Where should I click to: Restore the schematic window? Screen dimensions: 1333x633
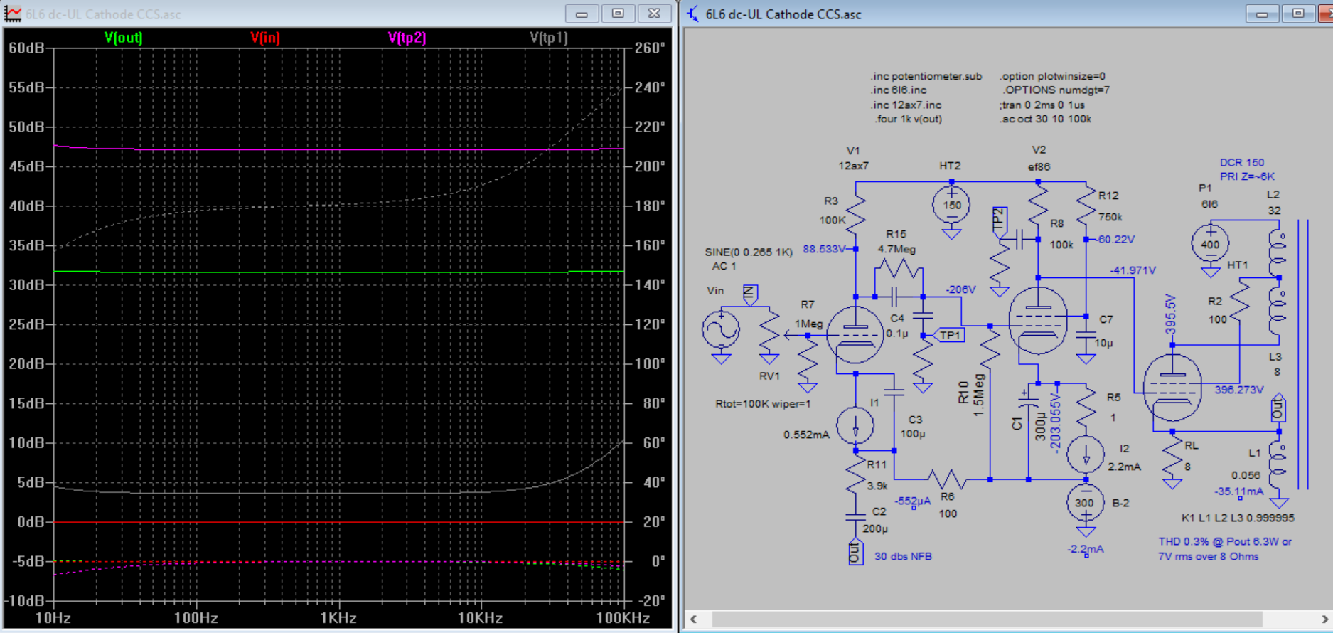[x=1298, y=14]
